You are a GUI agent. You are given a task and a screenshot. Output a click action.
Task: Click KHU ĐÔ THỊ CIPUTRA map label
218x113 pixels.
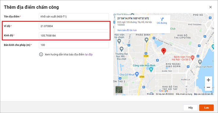point(182,36)
